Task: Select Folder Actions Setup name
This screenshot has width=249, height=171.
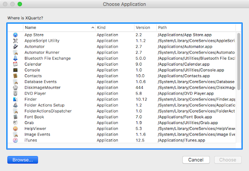Action: pyautogui.click(x=44, y=105)
